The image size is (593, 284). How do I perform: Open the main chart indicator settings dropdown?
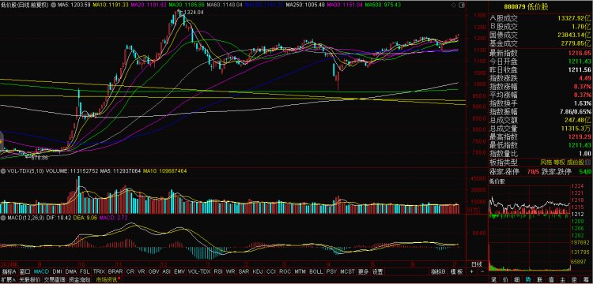tap(53, 5)
